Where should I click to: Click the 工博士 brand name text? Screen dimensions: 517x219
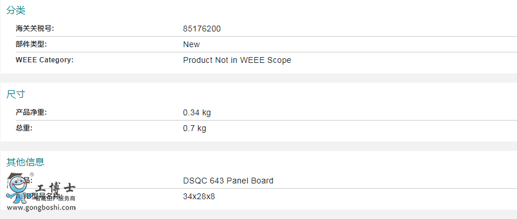(55, 188)
